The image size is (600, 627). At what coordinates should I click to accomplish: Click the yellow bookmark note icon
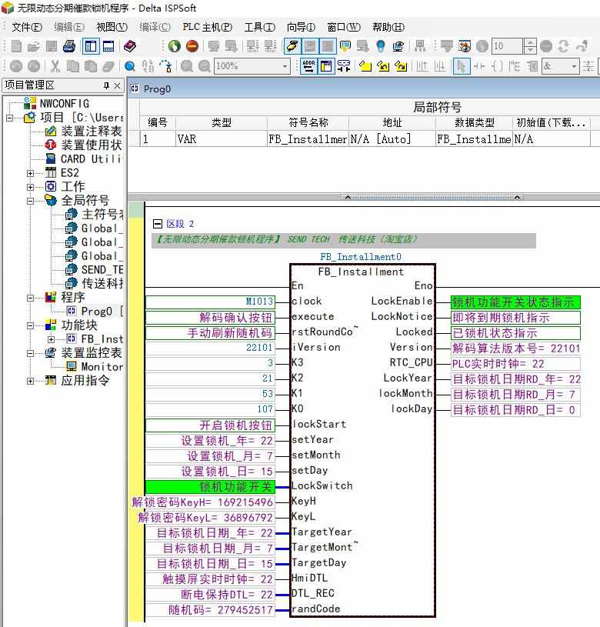365,66
